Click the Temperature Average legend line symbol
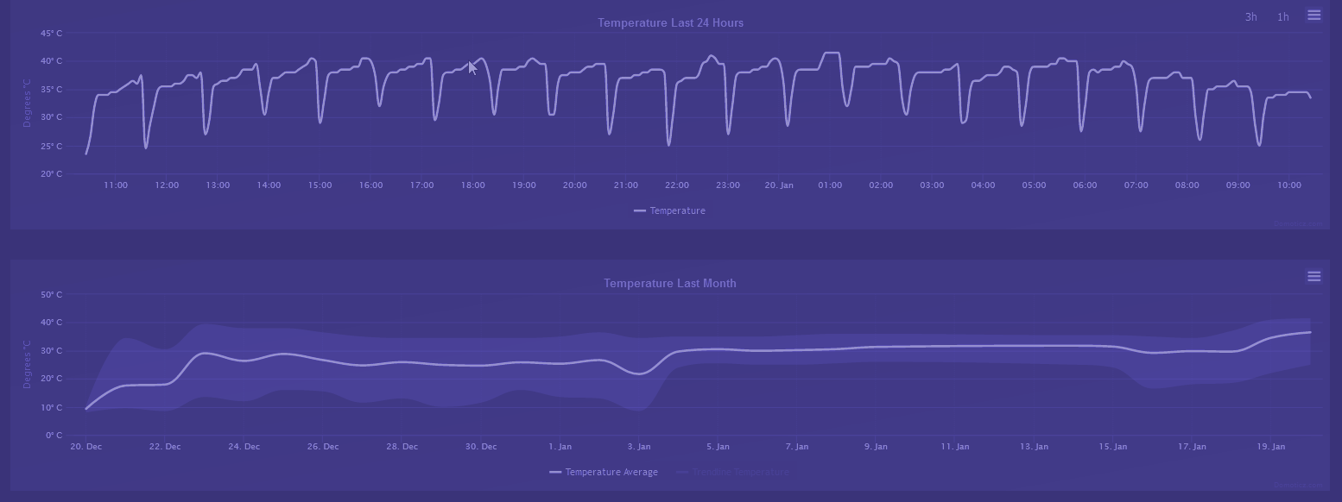 point(555,472)
